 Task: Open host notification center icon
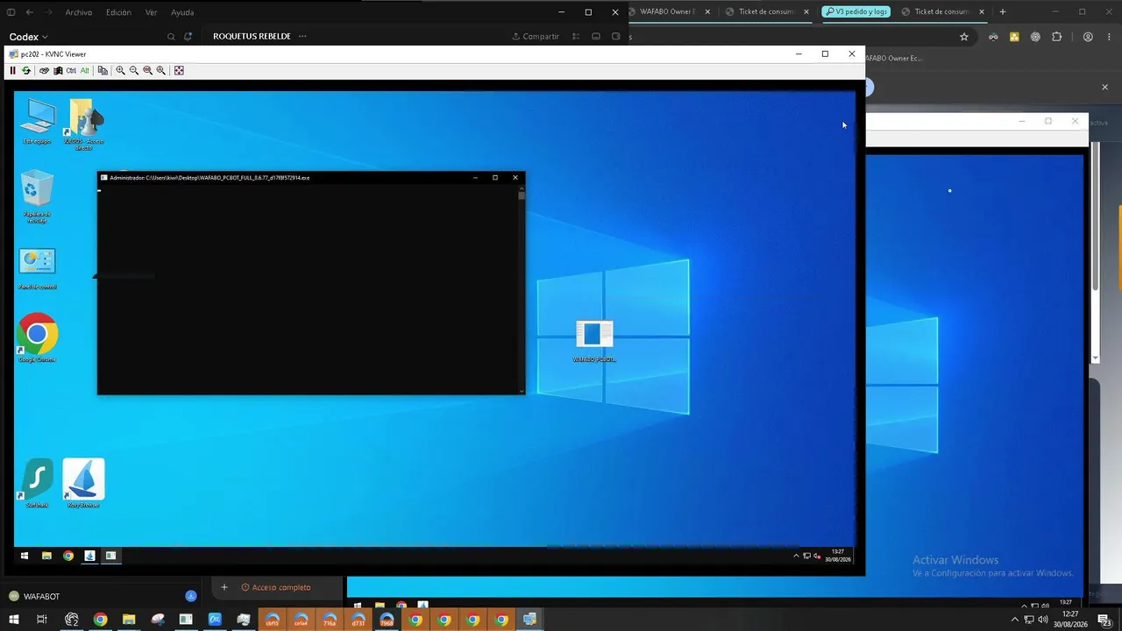1105,620
